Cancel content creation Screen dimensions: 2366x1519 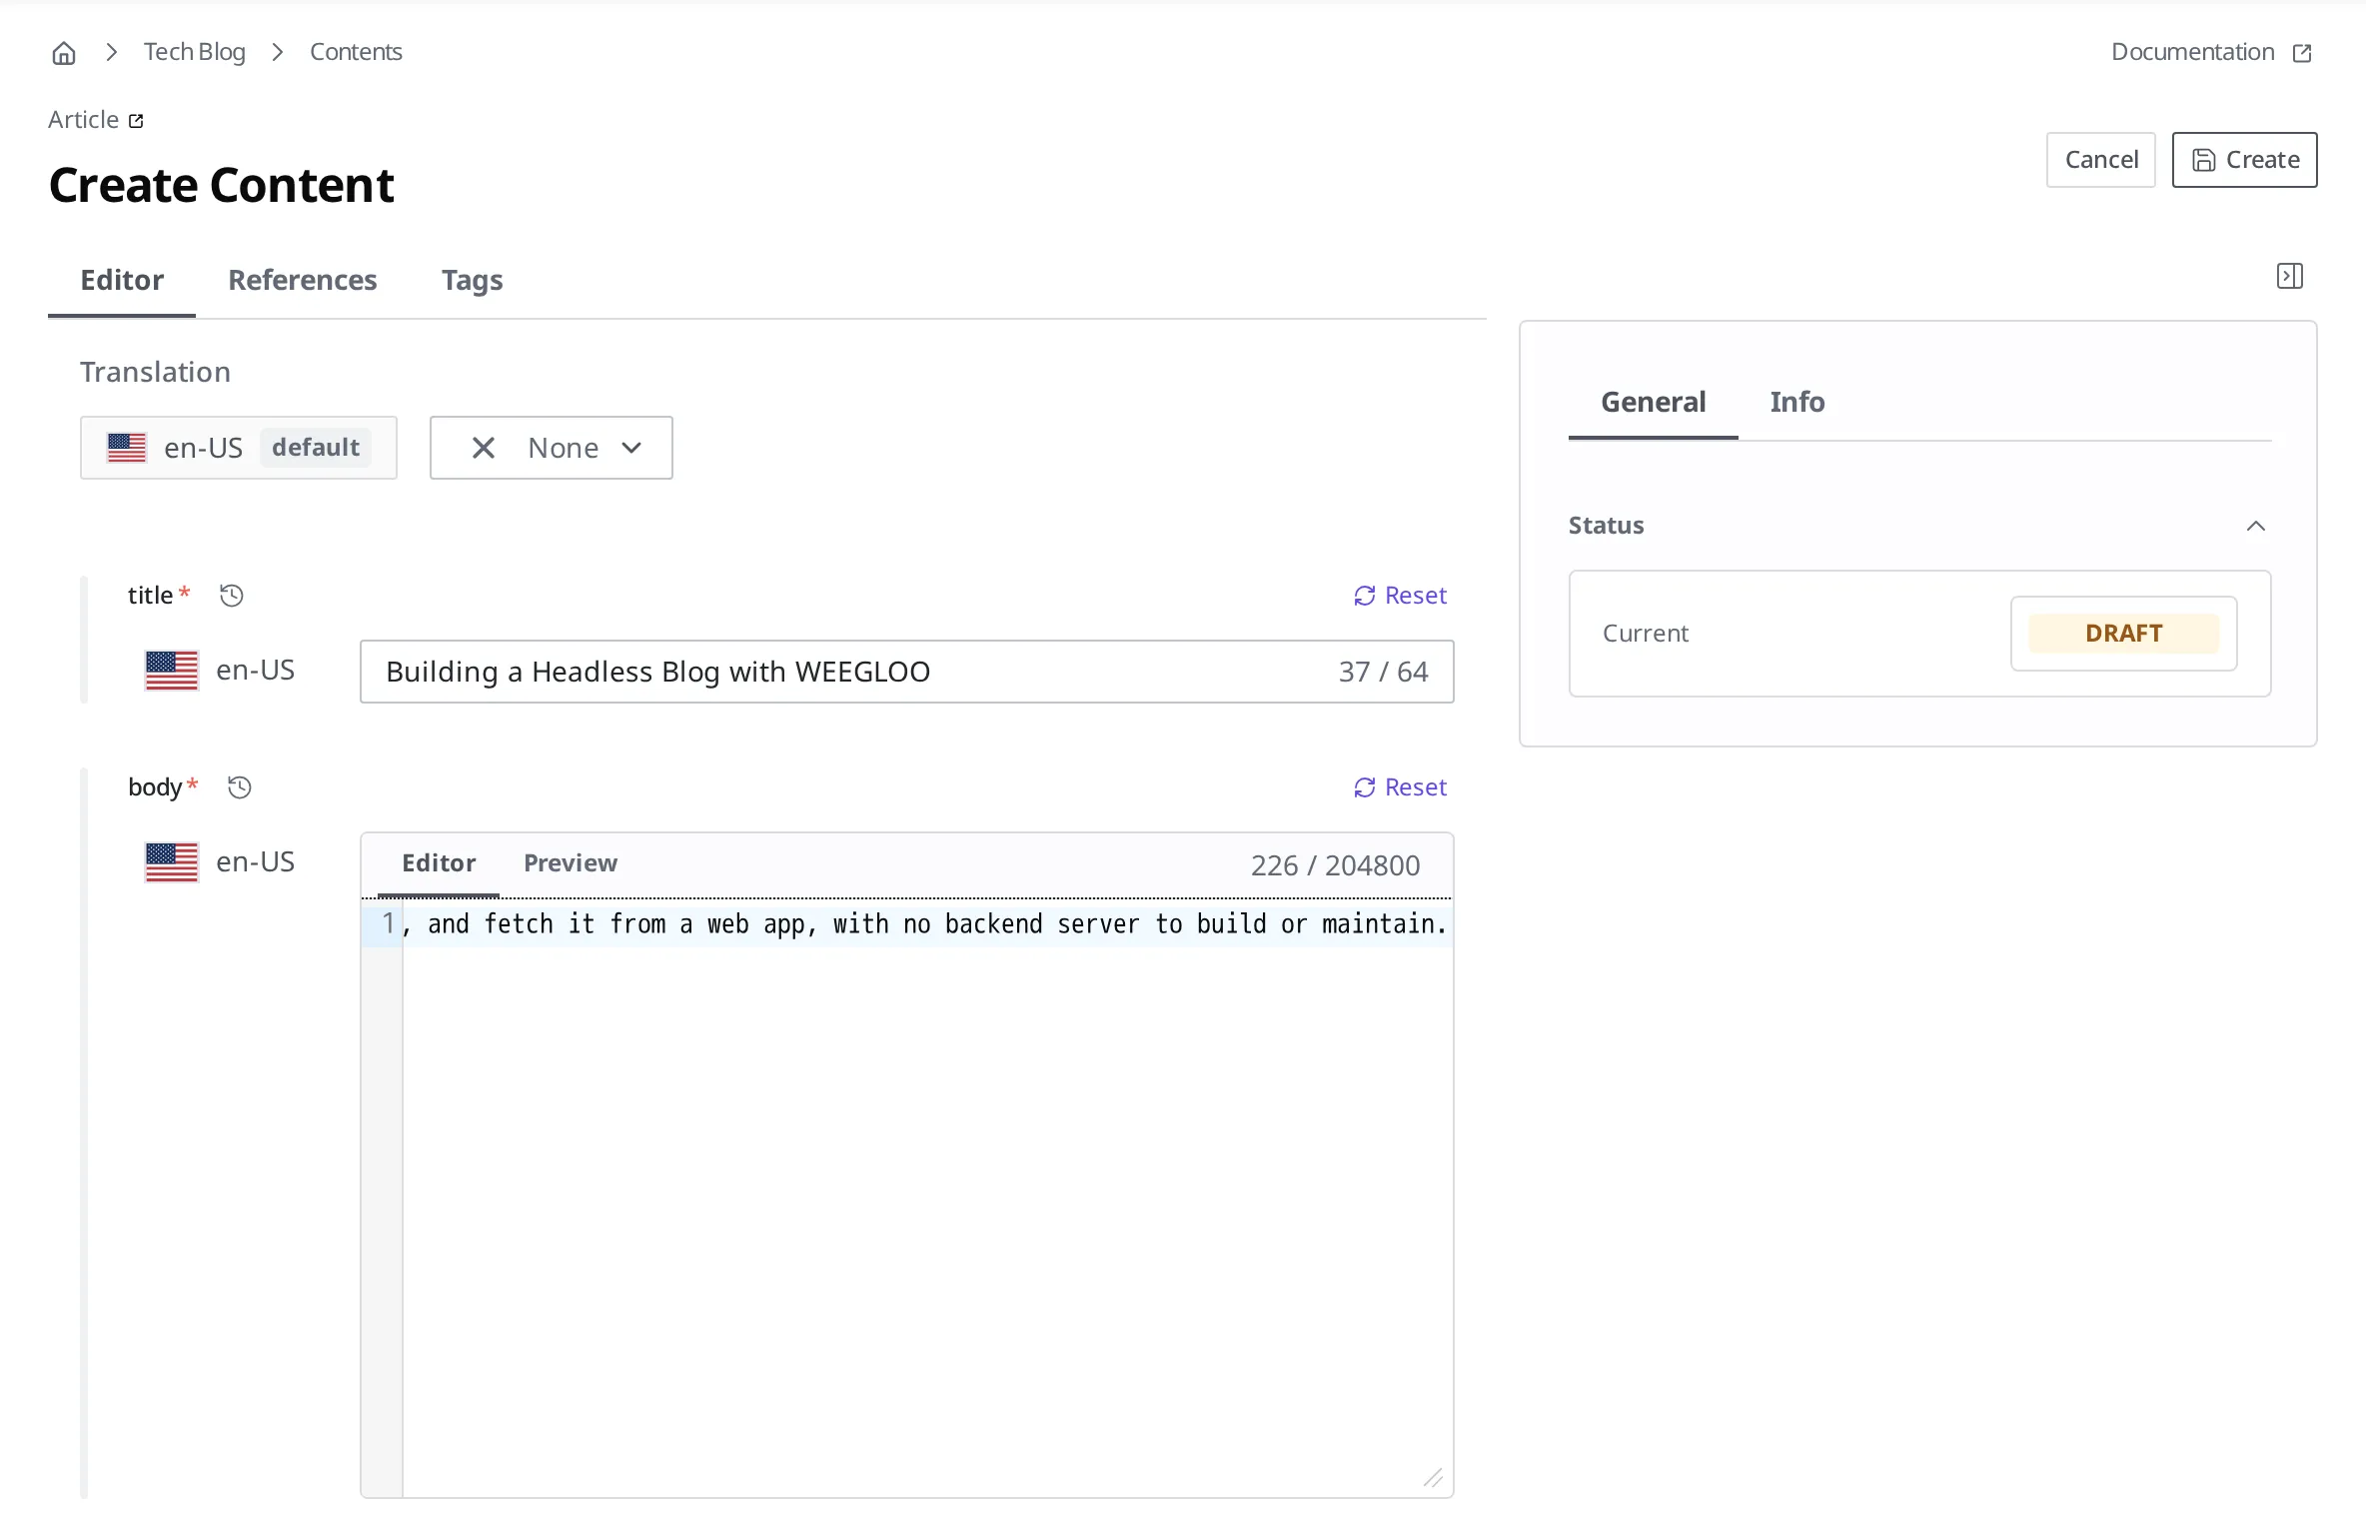point(2101,160)
